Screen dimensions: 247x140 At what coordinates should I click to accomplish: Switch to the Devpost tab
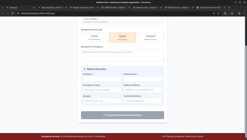pyautogui.click(x=21, y=8)
